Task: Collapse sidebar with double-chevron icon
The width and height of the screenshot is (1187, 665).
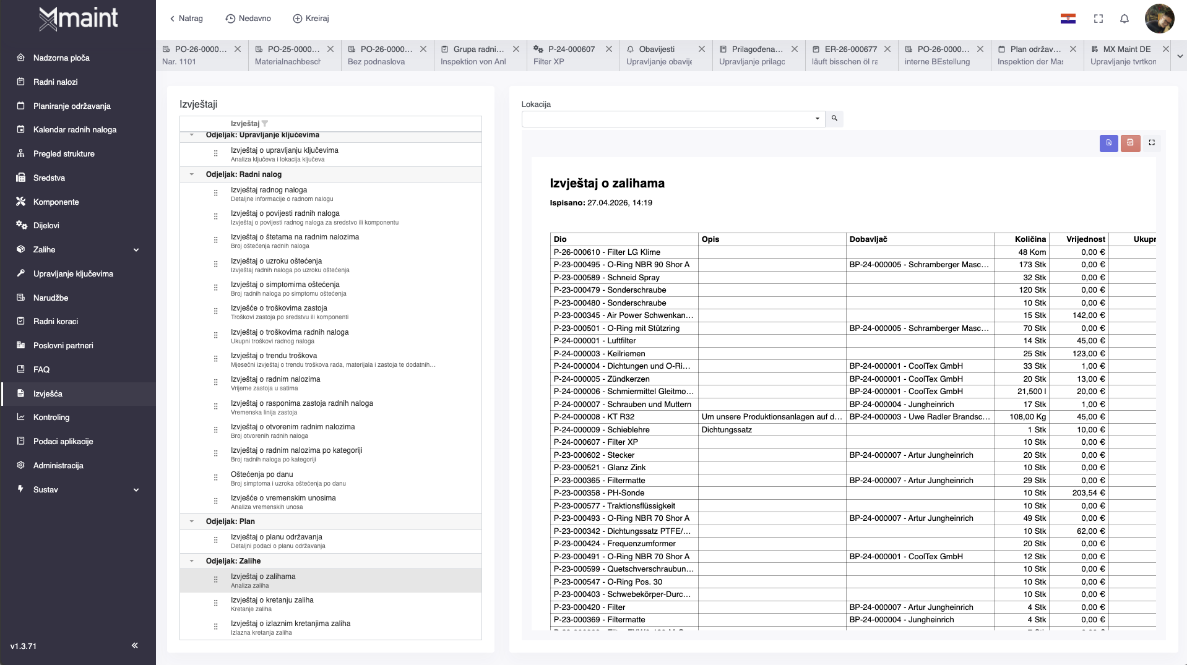Action: [134, 645]
